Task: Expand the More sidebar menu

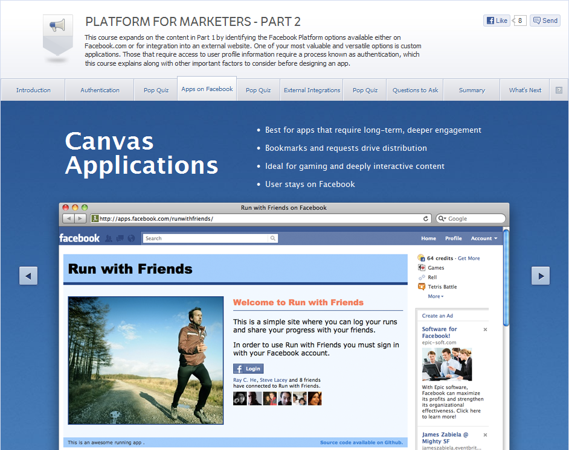Action: [x=436, y=296]
